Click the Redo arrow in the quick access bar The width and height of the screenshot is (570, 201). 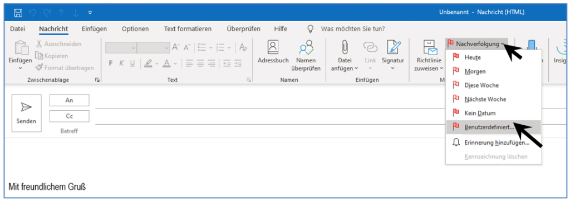coord(47,13)
